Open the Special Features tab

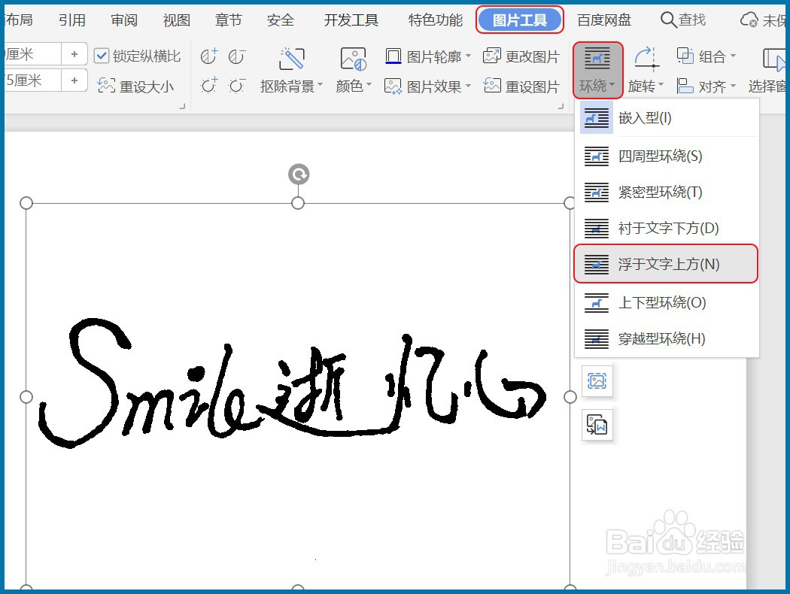pos(436,20)
